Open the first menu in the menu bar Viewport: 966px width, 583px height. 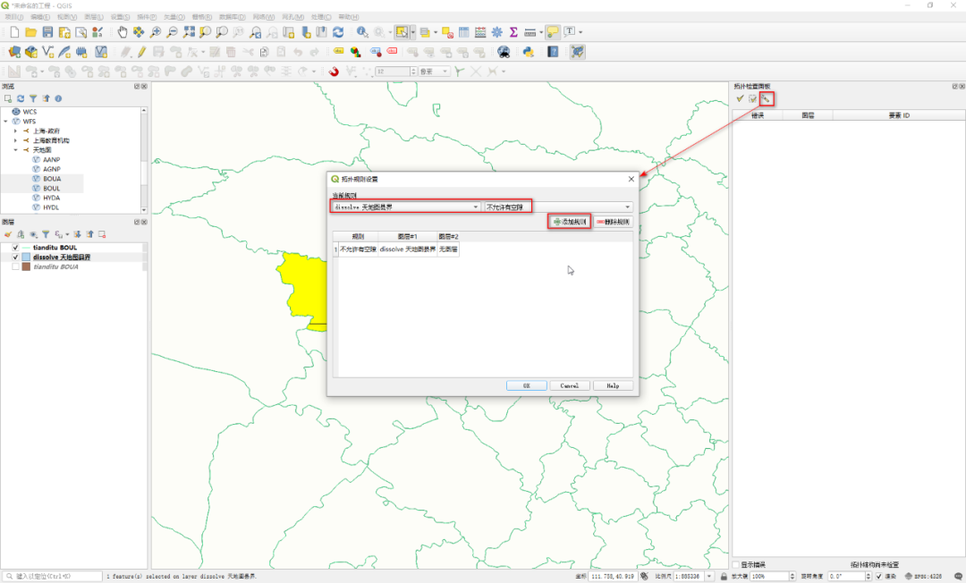pyautogui.click(x=14, y=17)
